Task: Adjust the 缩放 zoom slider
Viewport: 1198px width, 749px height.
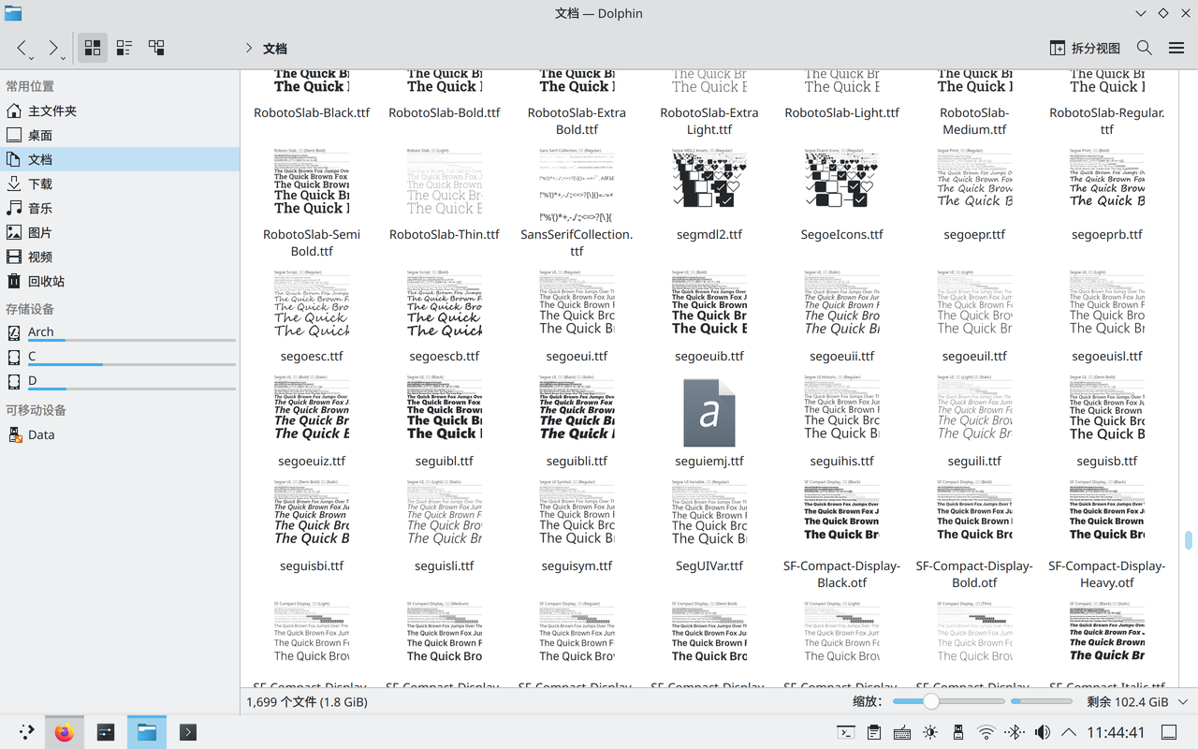Action: click(948, 701)
